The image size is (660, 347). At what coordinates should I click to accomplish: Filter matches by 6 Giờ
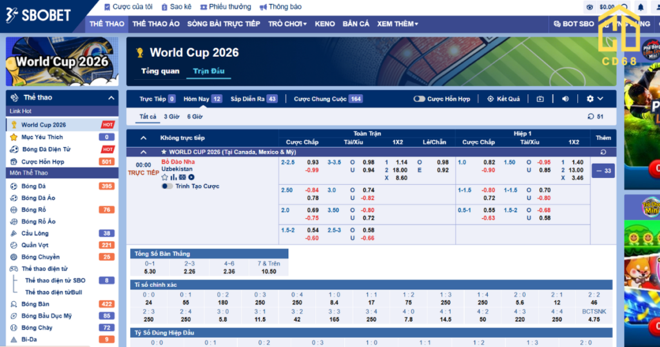point(195,117)
